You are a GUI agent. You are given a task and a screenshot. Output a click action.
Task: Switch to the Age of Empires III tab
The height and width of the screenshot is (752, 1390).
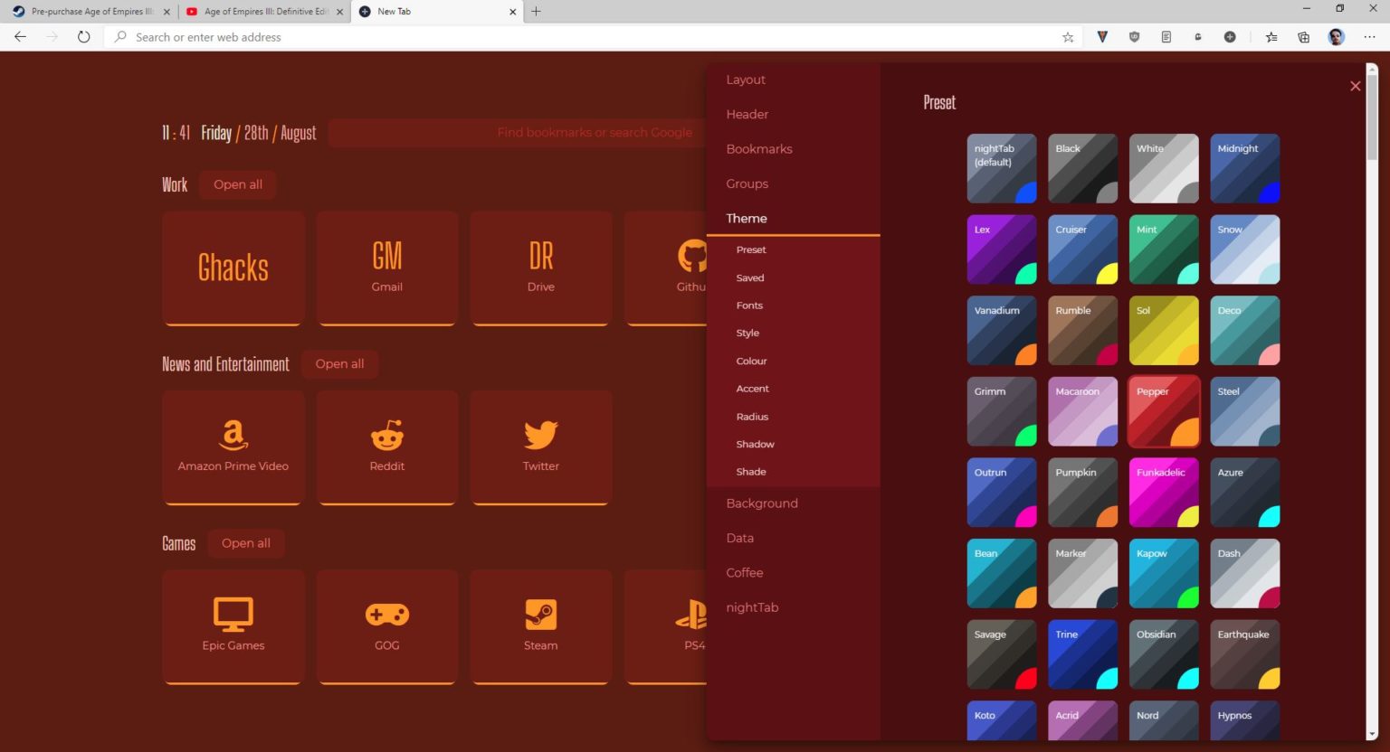[x=261, y=12]
